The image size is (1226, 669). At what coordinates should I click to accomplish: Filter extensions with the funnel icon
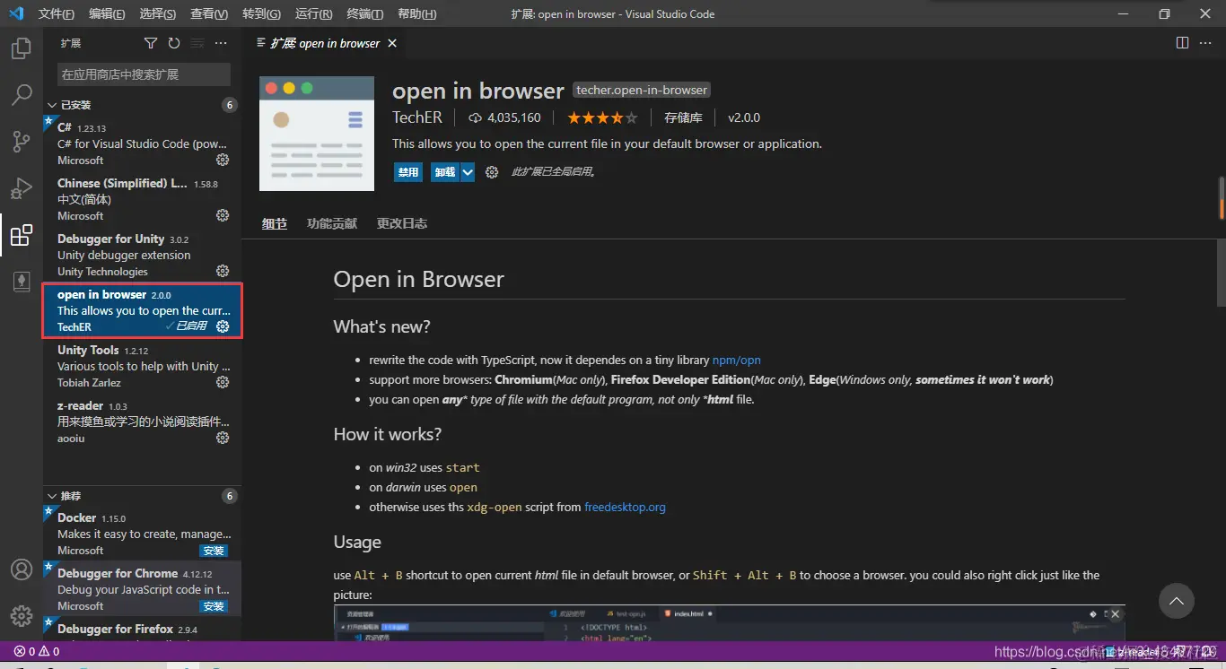pos(151,43)
